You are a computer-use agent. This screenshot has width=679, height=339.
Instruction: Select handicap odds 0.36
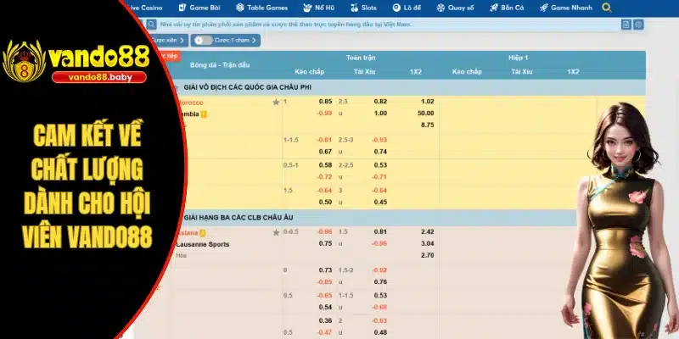click(x=325, y=321)
